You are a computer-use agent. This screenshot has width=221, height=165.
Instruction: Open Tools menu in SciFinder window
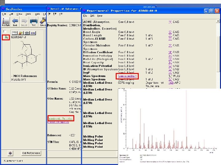click(37, 14)
